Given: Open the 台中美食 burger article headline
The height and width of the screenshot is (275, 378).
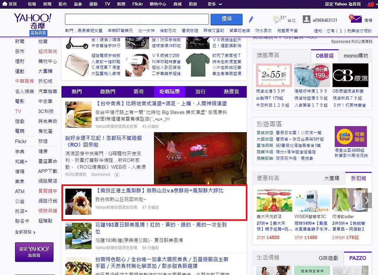Looking at the screenshot, I should point(161,104).
